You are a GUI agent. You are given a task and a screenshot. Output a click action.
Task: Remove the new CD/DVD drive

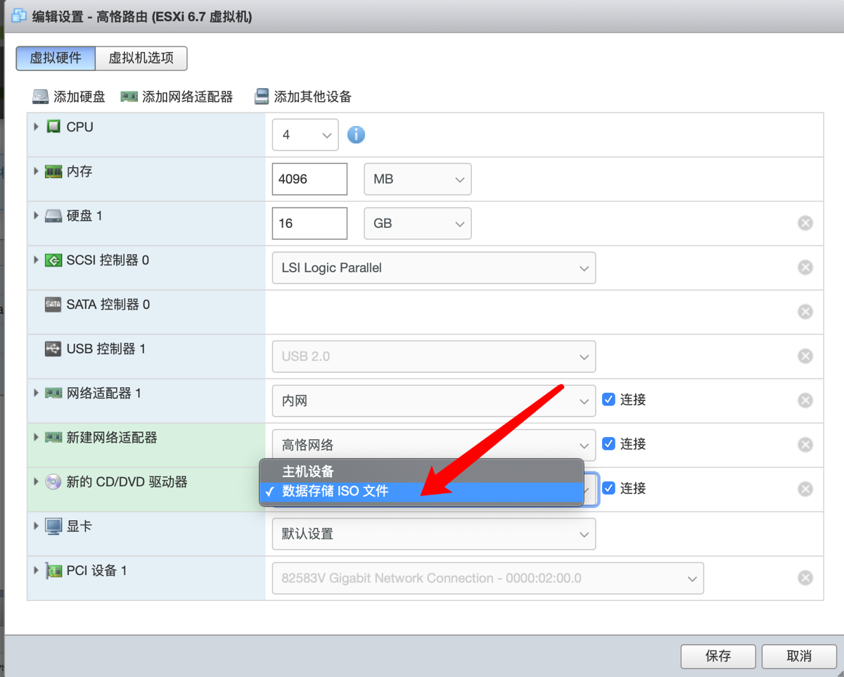(805, 489)
